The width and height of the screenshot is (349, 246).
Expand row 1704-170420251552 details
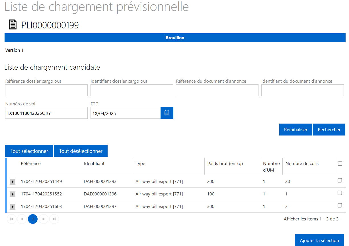(x=13, y=194)
